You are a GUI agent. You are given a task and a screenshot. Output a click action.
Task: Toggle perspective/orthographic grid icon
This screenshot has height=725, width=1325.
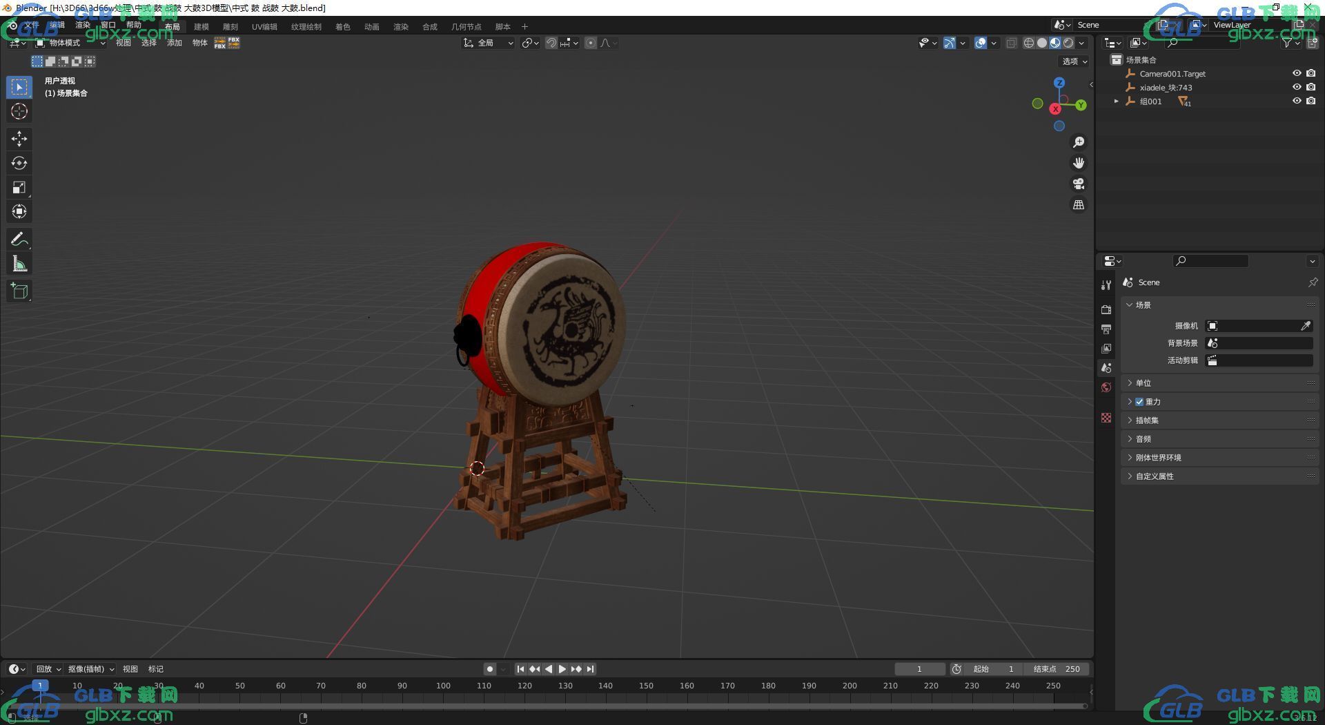pyautogui.click(x=1078, y=205)
